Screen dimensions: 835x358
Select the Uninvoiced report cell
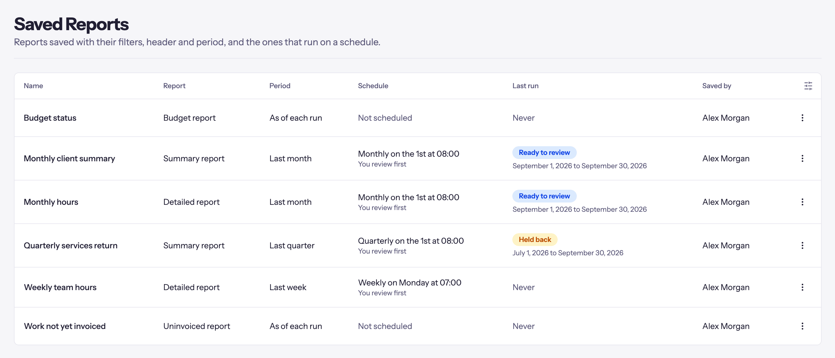197,326
